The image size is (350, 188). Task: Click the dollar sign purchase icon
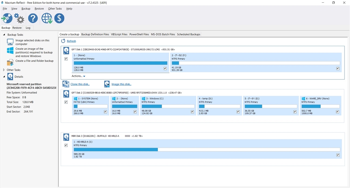(59, 18)
